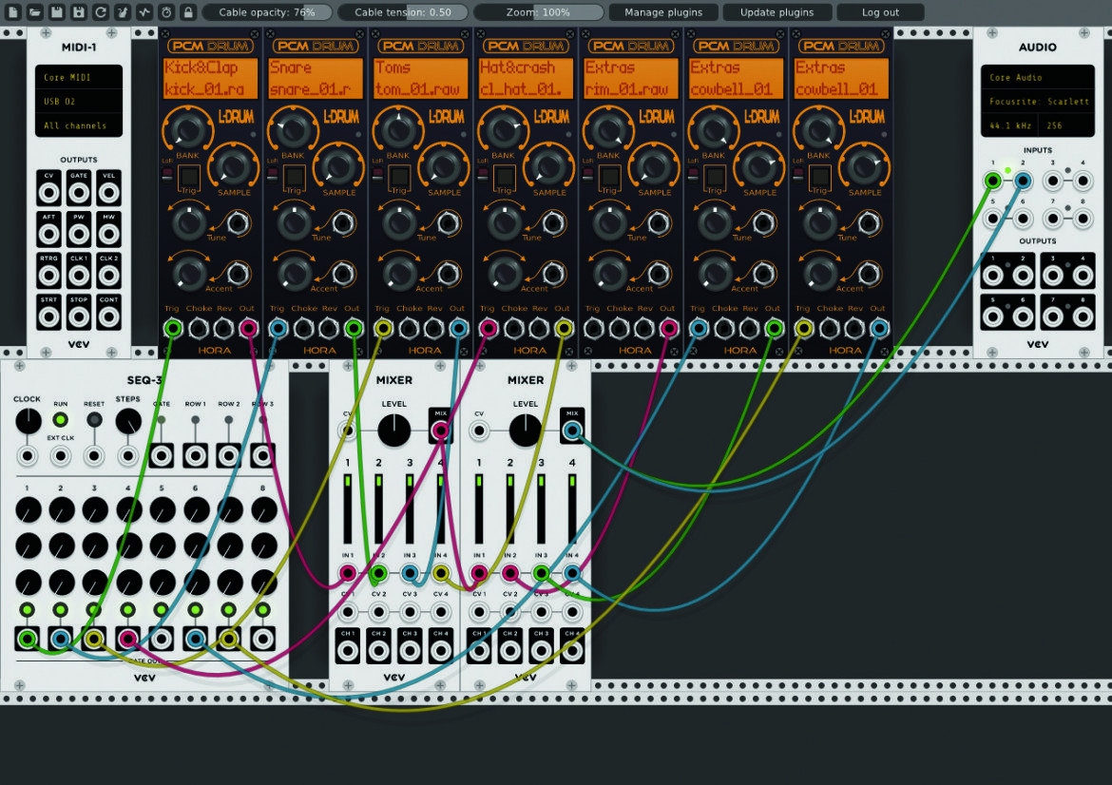Open a patch using the folder icon
The image size is (1112, 785).
35,12
